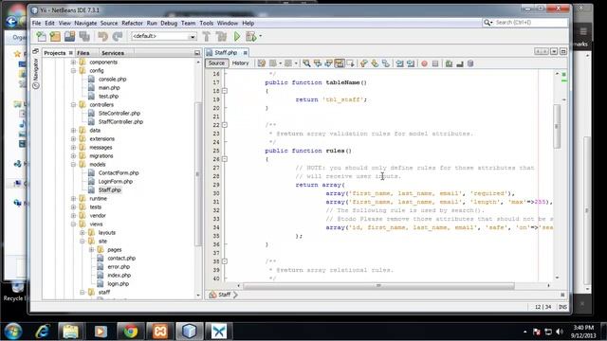The height and width of the screenshot is (341, 607).
Task: Open the default configuration combo box
Action: tap(164, 36)
